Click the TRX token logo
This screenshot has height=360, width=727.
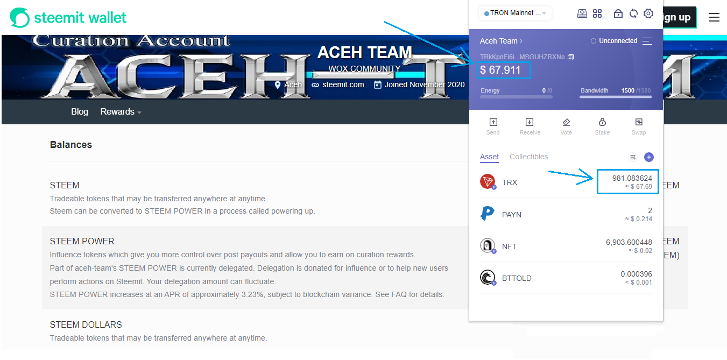(488, 182)
